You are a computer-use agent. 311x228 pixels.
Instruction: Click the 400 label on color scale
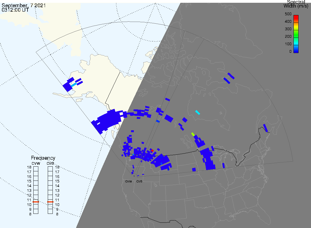(x=288, y=21)
